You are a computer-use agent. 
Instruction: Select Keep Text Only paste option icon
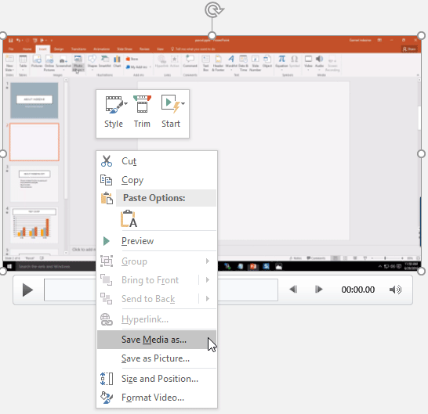click(x=129, y=218)
